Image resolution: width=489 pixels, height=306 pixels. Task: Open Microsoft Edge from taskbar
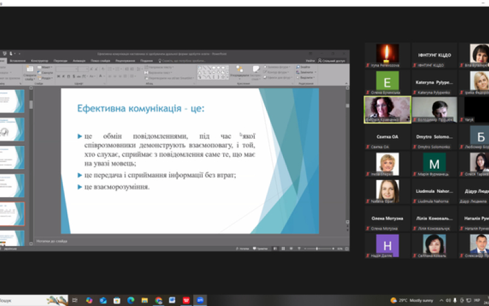(131, 300)
